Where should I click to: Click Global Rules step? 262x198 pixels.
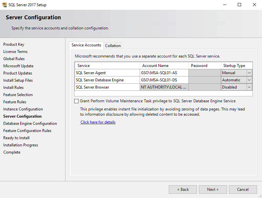(14, 59)
